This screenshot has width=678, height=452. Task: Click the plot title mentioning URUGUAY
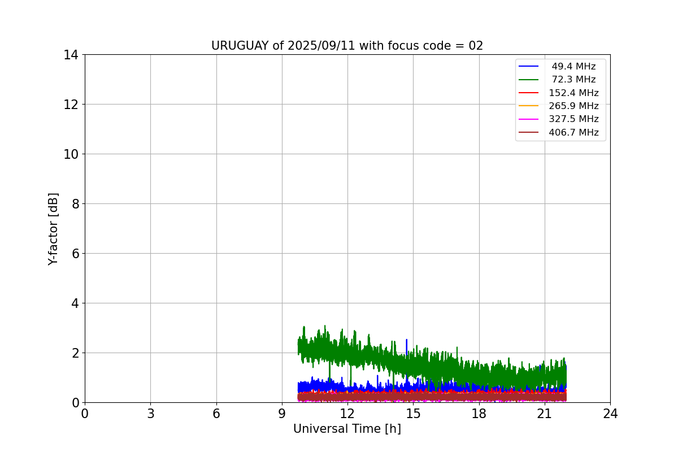point(347,46)
